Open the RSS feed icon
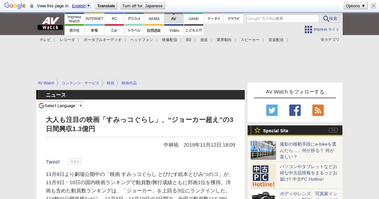The width and height of the screenshot is (379, 199). pos(318,110)
